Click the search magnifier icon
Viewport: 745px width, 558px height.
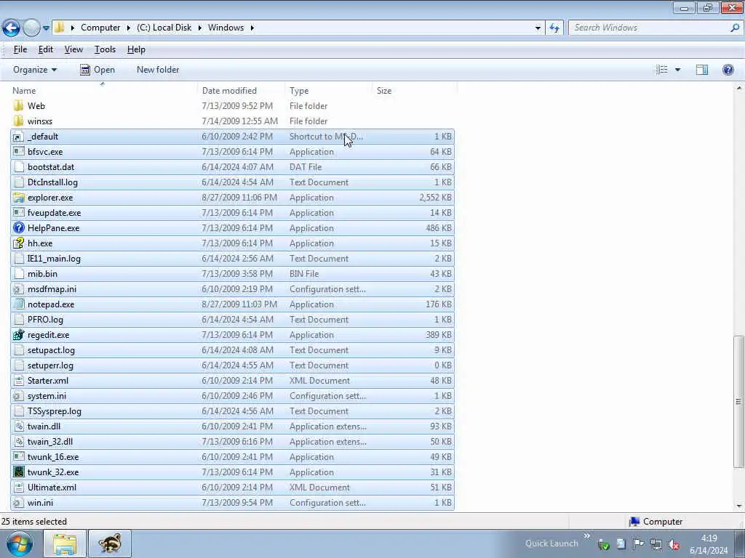tap(735, 28)
